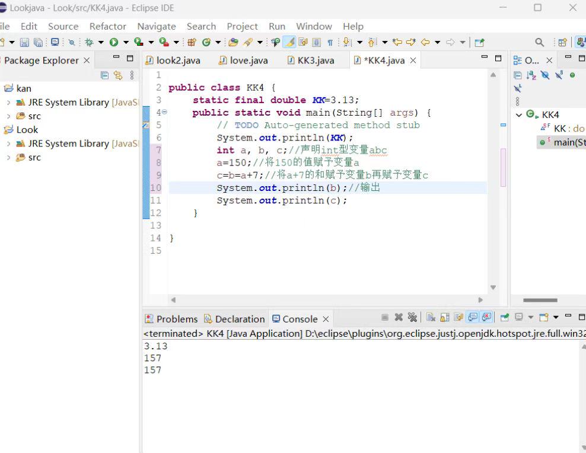Viewport: 586px width, 453px height.
Task: Switch to the Declaration tab
Action: pos(234,319)
